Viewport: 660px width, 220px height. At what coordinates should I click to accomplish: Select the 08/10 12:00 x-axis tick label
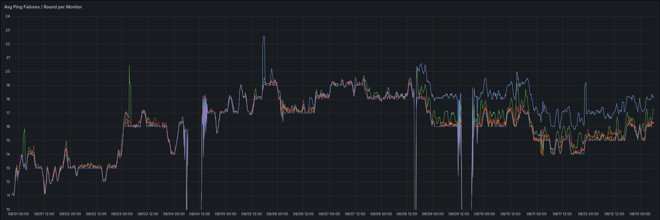coord(511,214)
